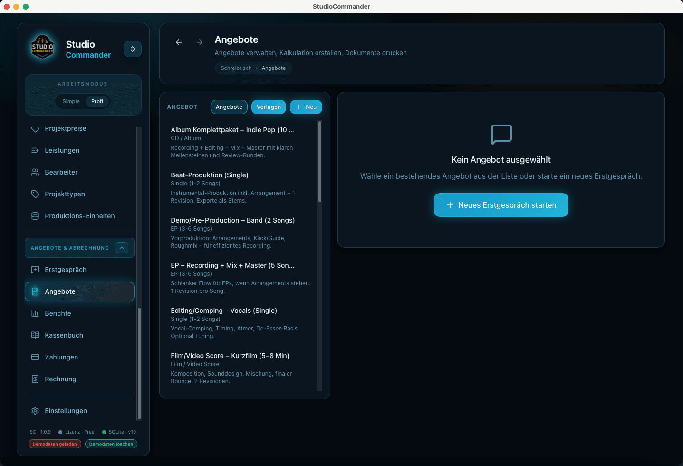Click the Angebot list vertical scrollbar

coord(320,162)
